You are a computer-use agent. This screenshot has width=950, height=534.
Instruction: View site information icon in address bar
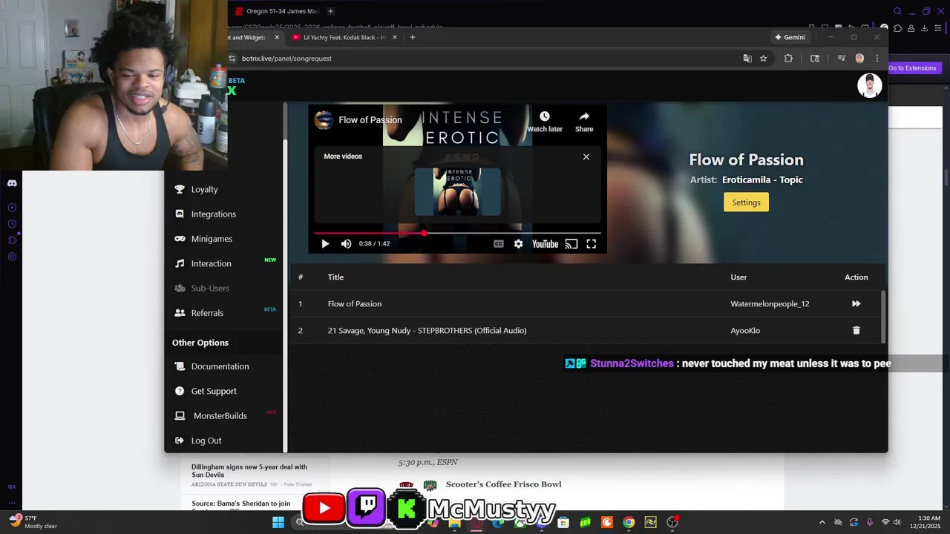coord(232,59)
